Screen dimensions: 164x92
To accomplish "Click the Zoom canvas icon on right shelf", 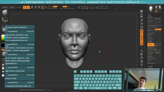I will 141,20.
